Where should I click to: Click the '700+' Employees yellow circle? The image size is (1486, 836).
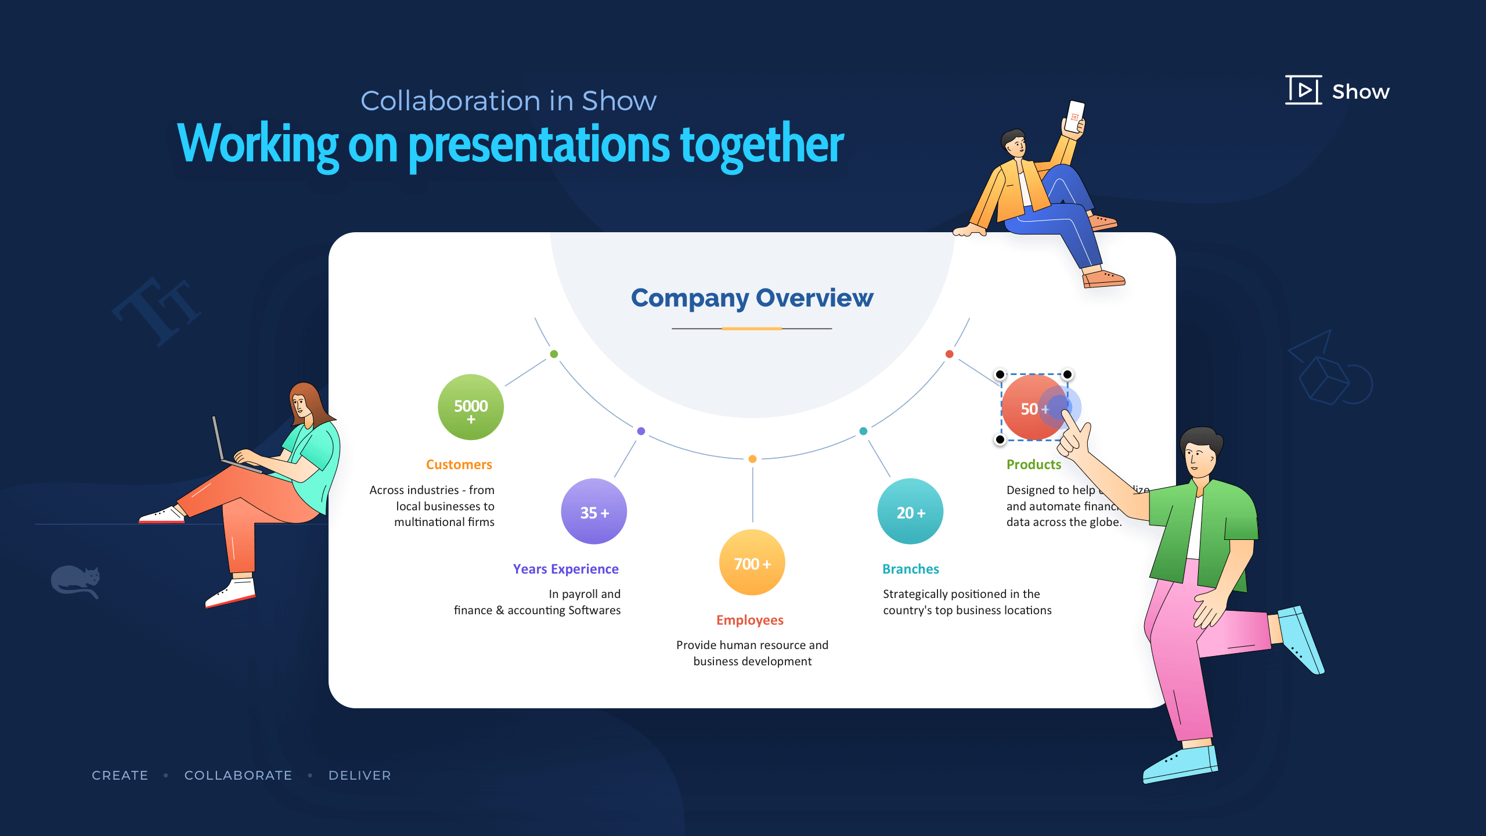coord(752,564)
